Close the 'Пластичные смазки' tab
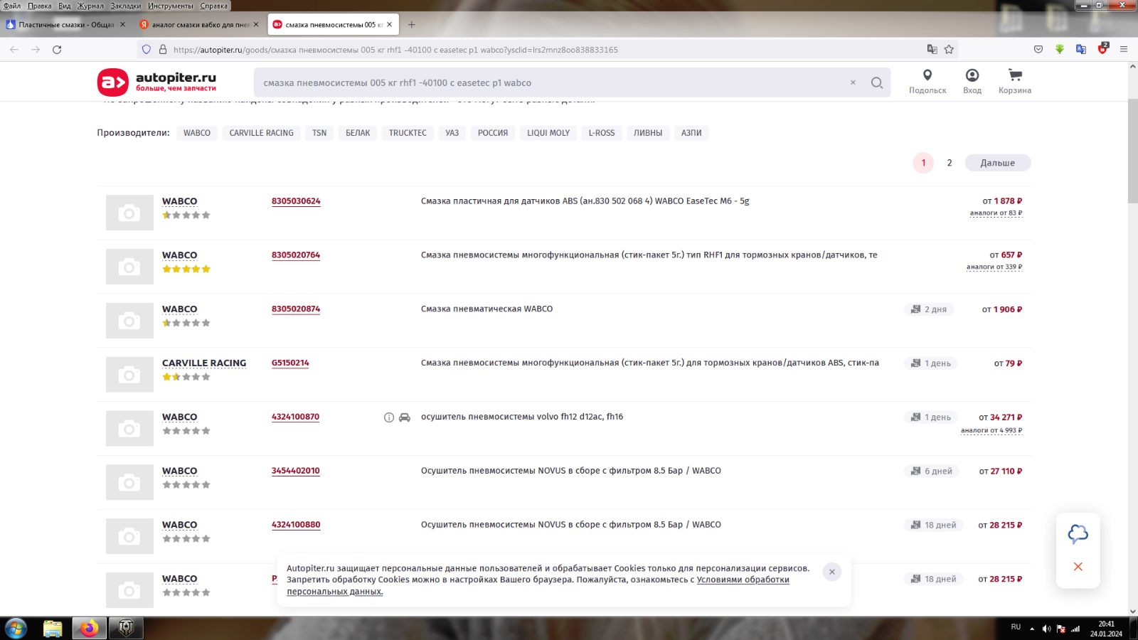This screenshot has height=640, width=1138. [x=122, y=24]
